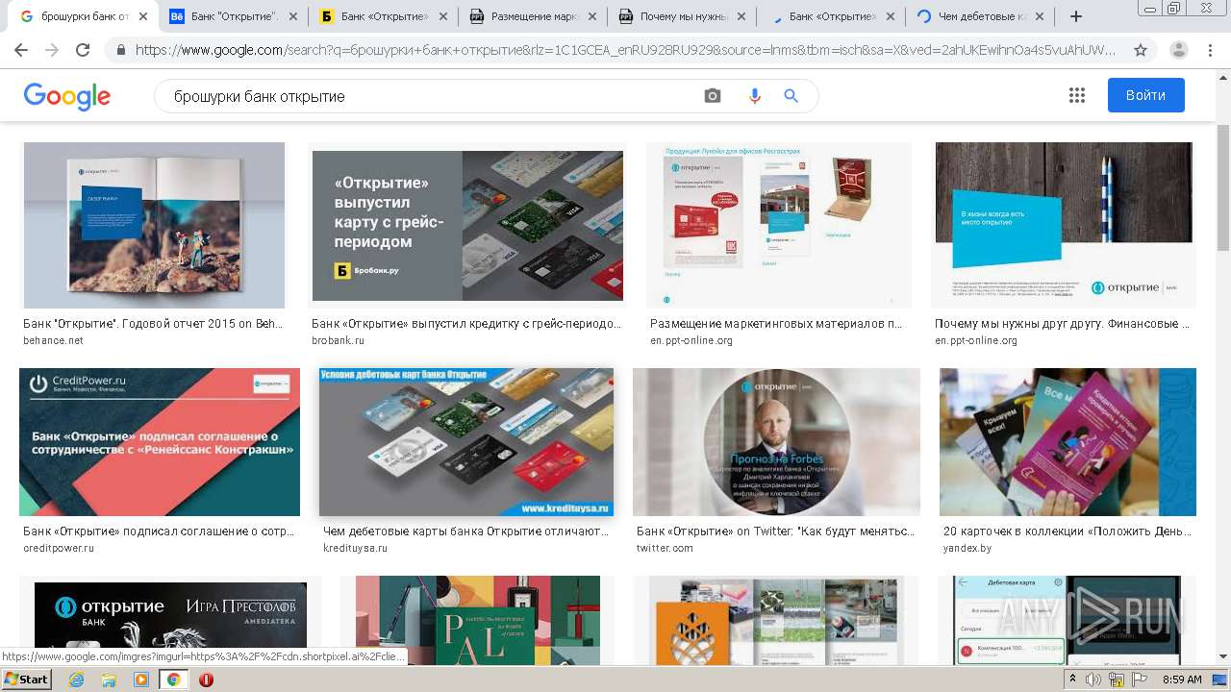The height and width of the screenshot is (692, 1231).
Task: Open Chrome three-dot menu
Action: click(x=1210, y=50)
